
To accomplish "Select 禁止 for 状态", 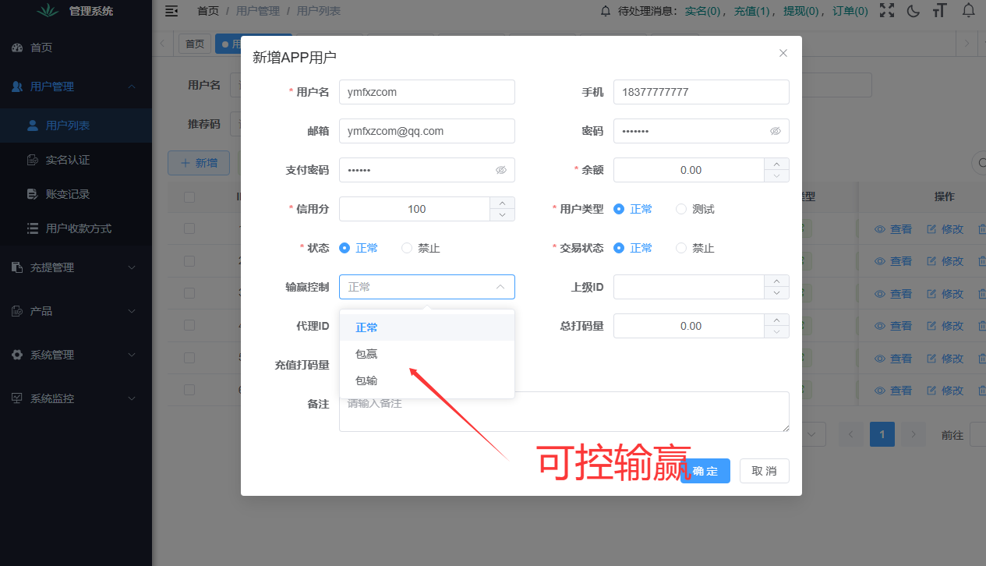I will click(421, 248).
